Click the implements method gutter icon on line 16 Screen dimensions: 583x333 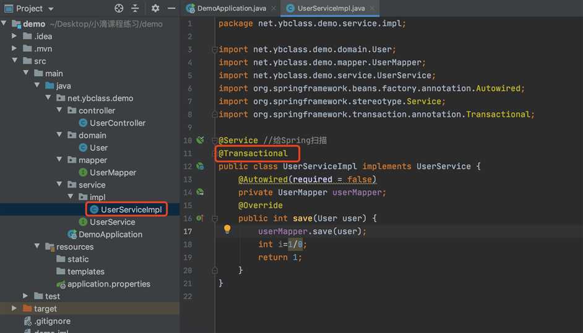pos(200,218)
